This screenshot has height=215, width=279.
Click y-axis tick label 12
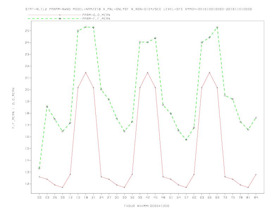(x=27, y=184)
